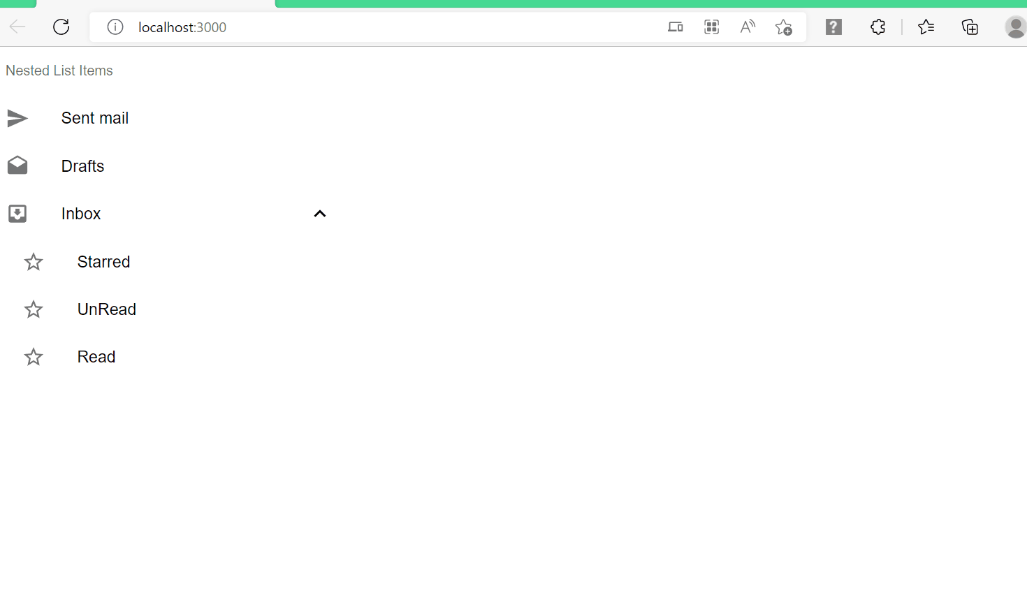Select the Read nested item
The height and width of the screenshot is (602, 1027).
tap(169, 357)
